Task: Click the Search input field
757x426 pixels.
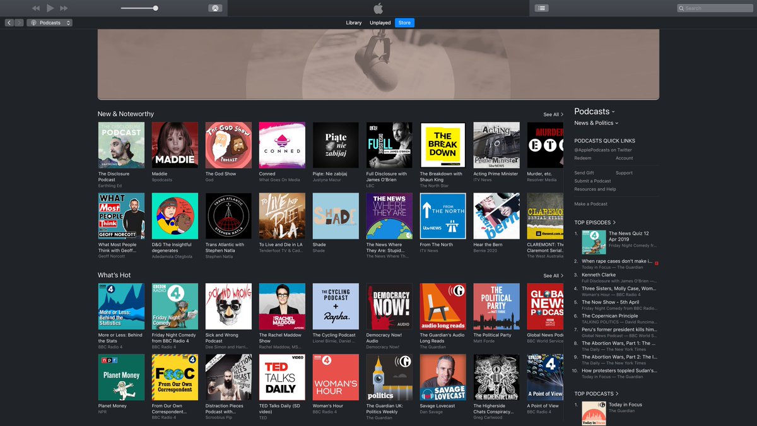Action: pyautogui.click(x=715, y=8)
